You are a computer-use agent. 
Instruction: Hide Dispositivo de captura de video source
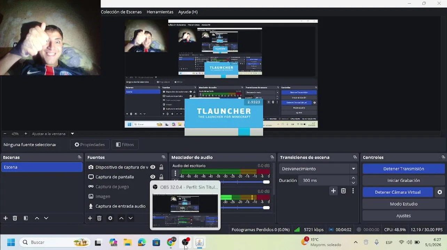click(152, 167)
